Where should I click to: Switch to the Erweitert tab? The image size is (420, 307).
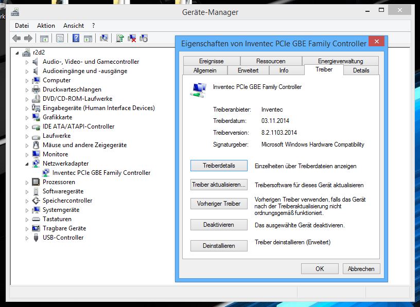[248, 70]
